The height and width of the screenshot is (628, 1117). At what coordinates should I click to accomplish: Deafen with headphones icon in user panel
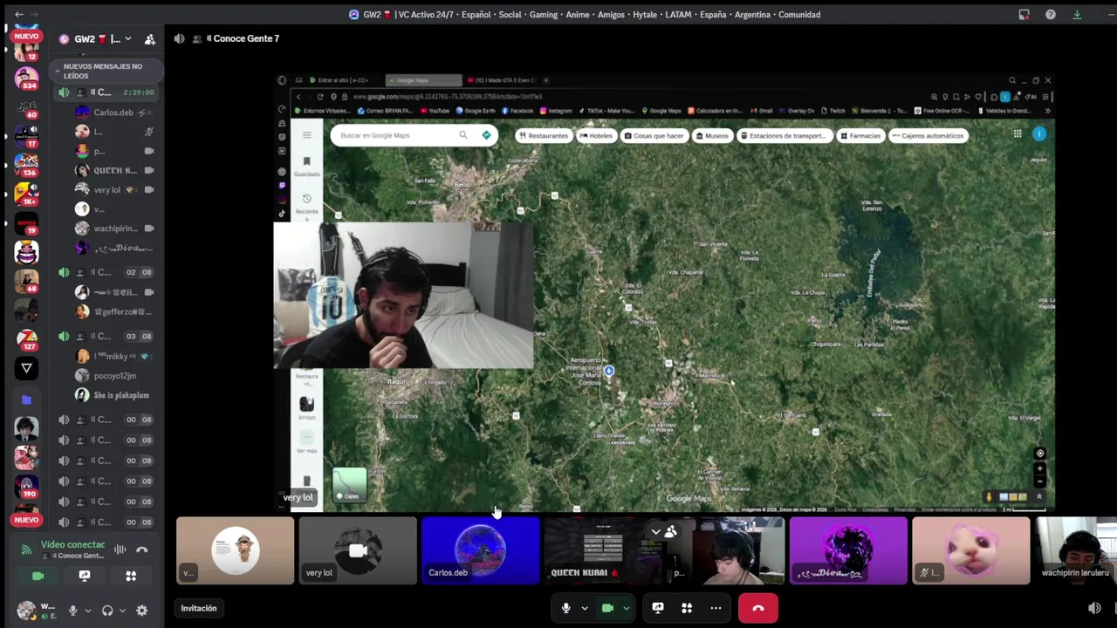tap(107, 611)
